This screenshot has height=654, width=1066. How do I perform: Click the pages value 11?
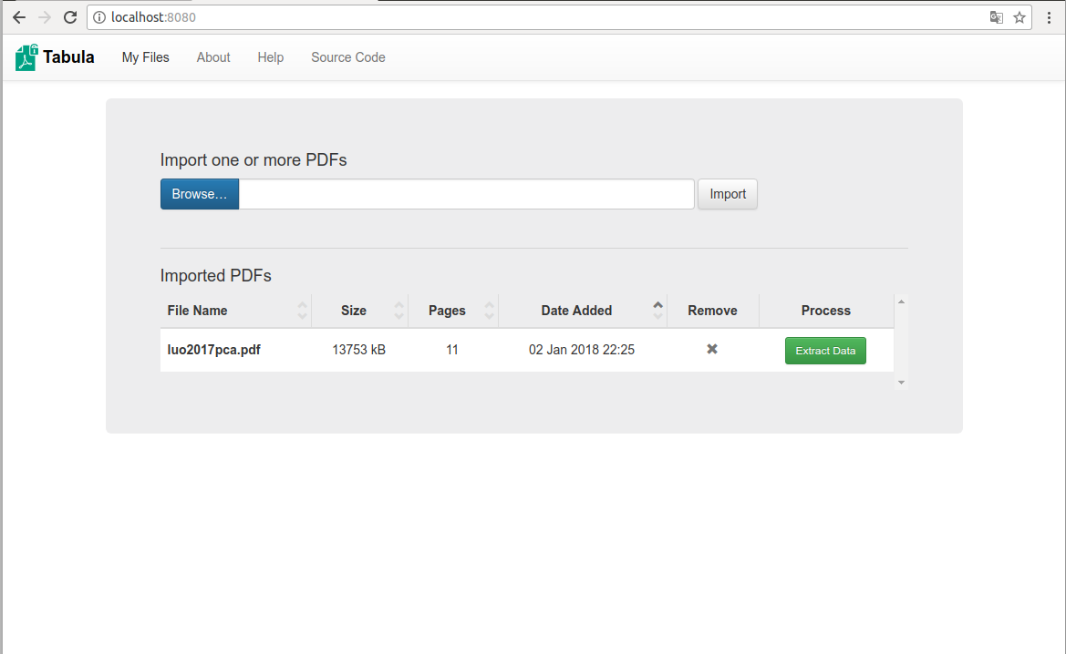click(x=452, y=350)
